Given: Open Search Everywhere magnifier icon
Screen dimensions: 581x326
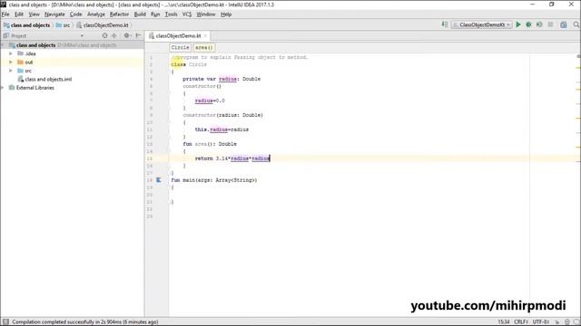Looking at the screenshot, I should tap(576, 24).
